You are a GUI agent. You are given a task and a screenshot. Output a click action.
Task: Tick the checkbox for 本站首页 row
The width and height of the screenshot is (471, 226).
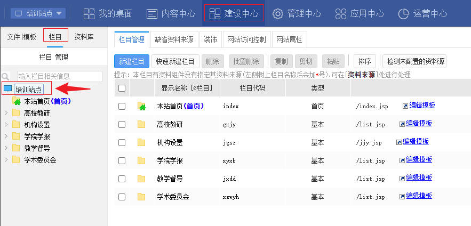point(122,106)
